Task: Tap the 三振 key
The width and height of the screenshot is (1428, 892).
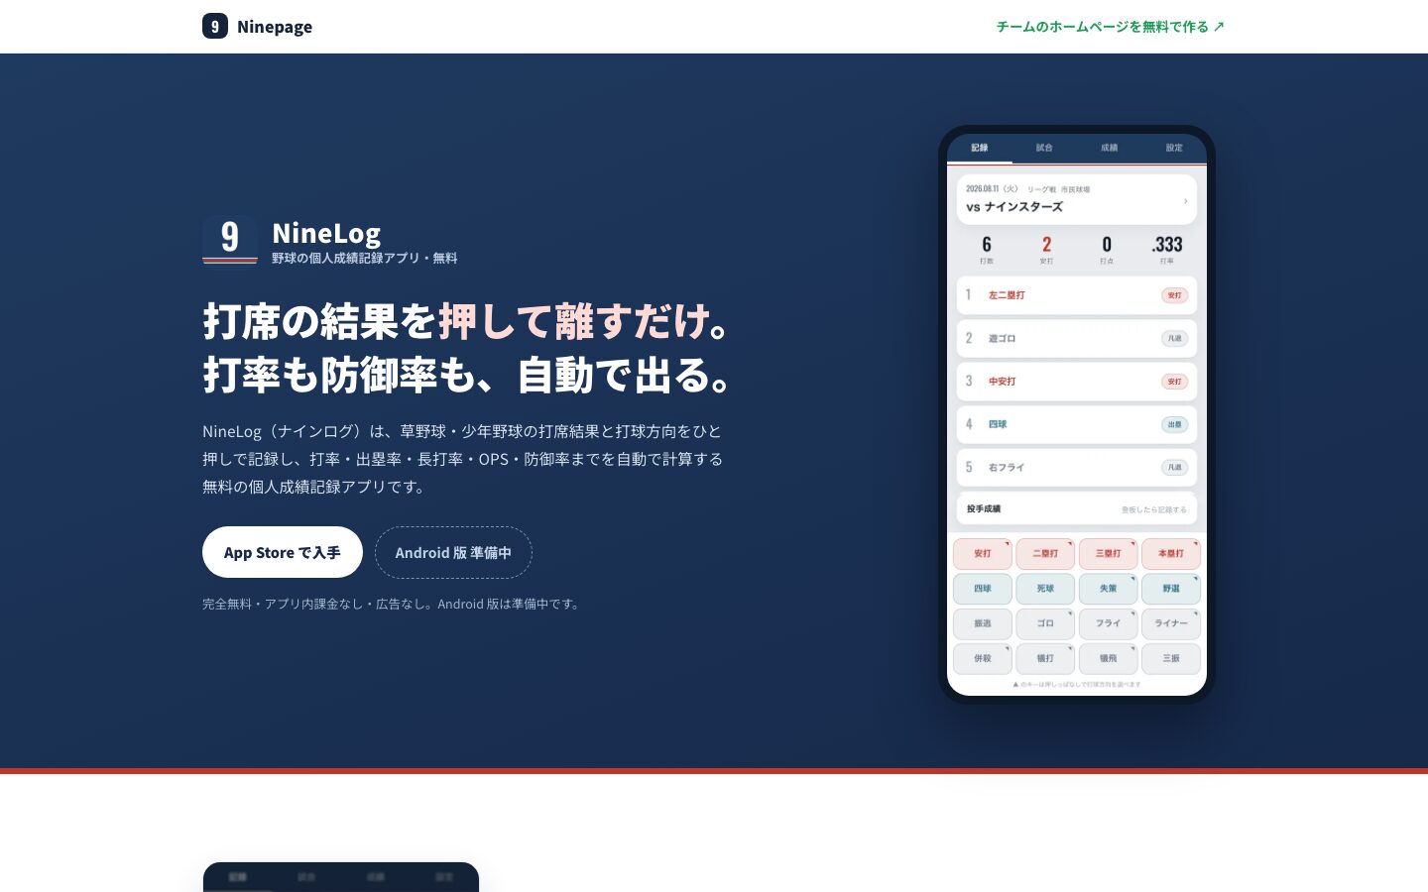Action: point(1171,658)
